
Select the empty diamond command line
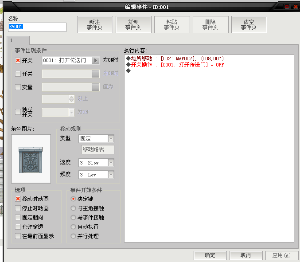(x=129, y=71)
